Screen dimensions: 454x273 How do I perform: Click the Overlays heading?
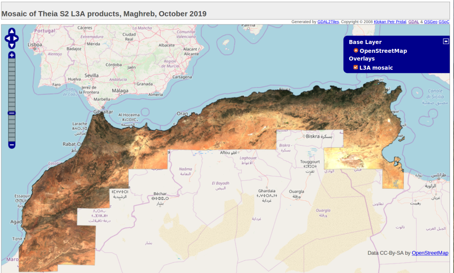point(362,59)
